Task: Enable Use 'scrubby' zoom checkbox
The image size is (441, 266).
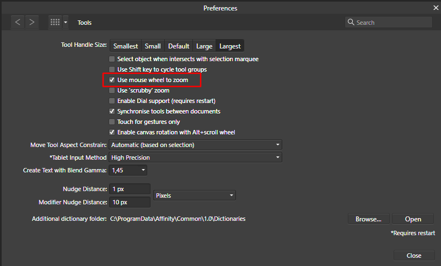Action: 112,90
